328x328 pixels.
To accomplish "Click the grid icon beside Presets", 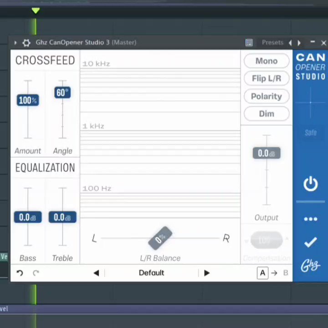I will coord(249,43).
